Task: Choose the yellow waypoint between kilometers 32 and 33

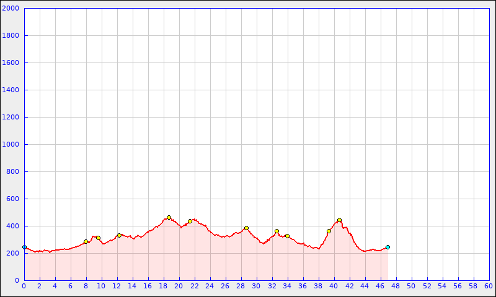Action: click(x=277, y=231)
